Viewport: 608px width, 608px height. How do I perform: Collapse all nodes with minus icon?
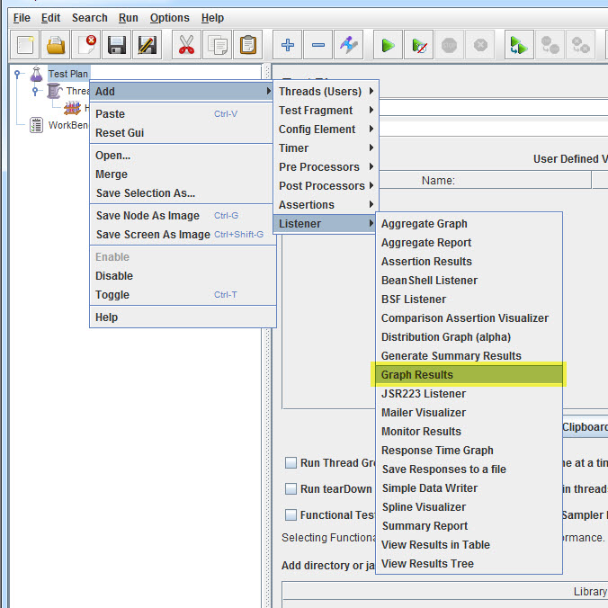pos(318,45)
